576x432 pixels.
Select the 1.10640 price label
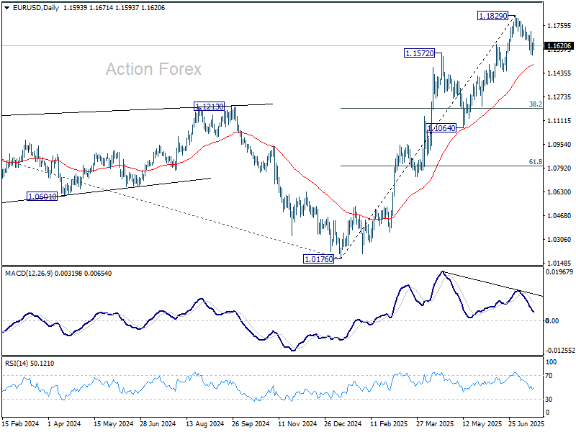point(441,127)
